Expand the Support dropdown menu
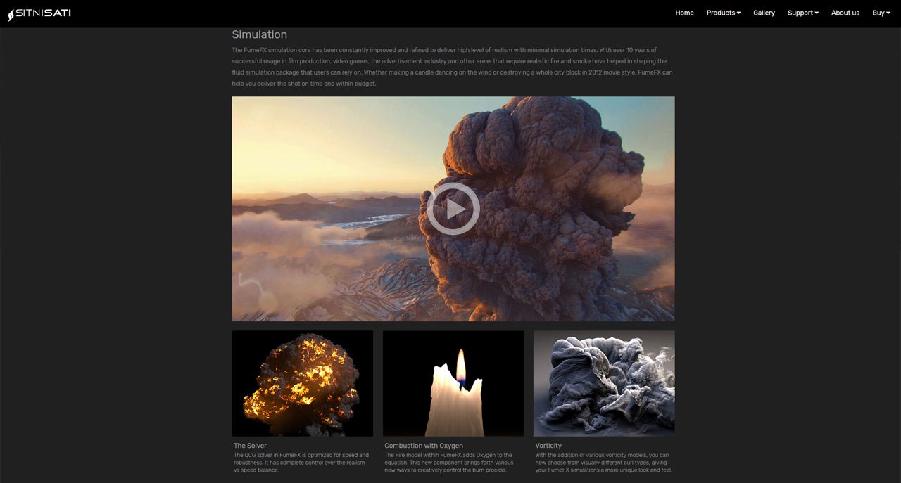Screen dimensions: 901x483 tap(803, 13)
